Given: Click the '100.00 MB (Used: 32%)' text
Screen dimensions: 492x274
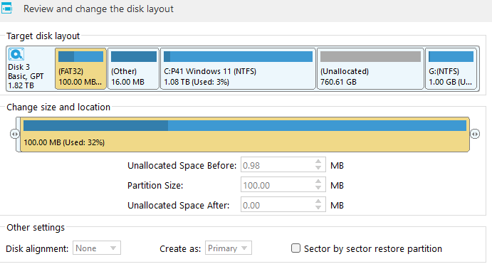Looking at the screenshot, I should (64, 142).
